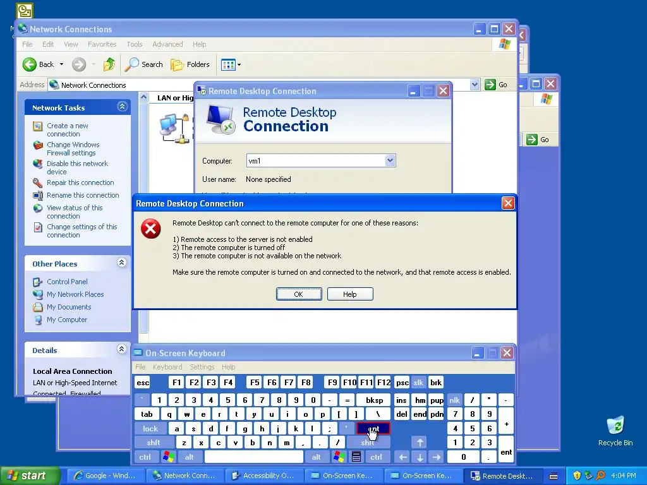Toggle the slk (scroll lock) key
647x485 pixels.
click(x=418, y=383)
